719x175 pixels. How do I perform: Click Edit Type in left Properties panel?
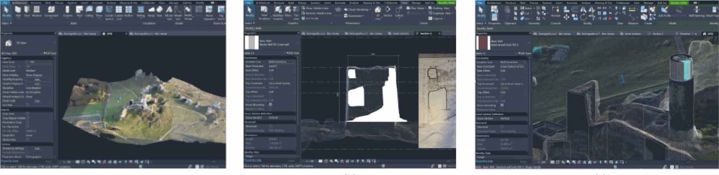[49, 53]
